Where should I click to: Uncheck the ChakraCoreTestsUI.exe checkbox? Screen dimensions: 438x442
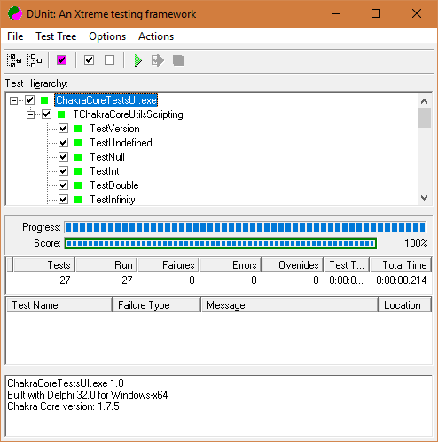[29, 100]
